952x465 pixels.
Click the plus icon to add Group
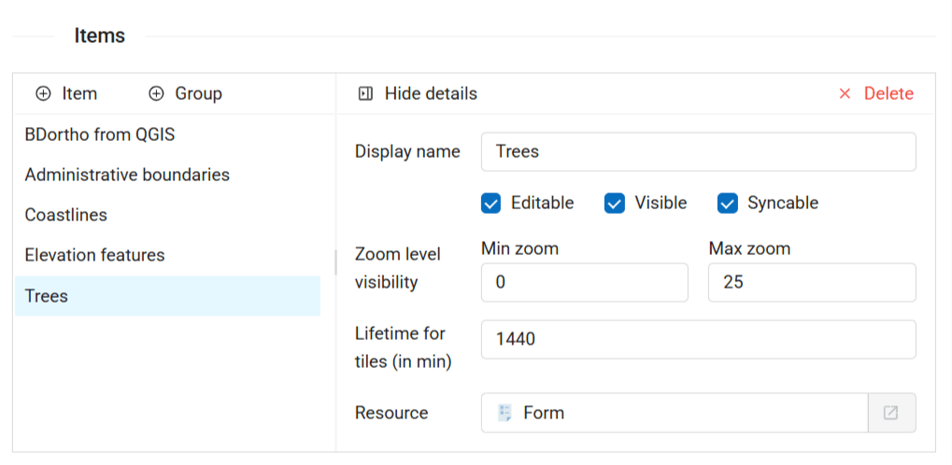click(x=156, y=93)
